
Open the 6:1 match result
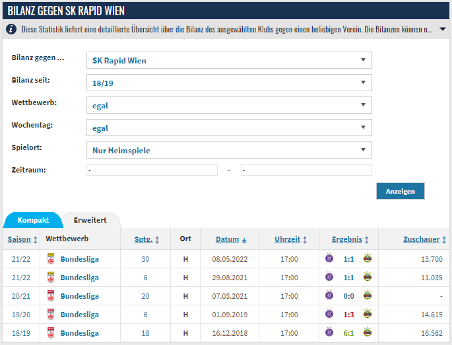(x=348, y=333)
